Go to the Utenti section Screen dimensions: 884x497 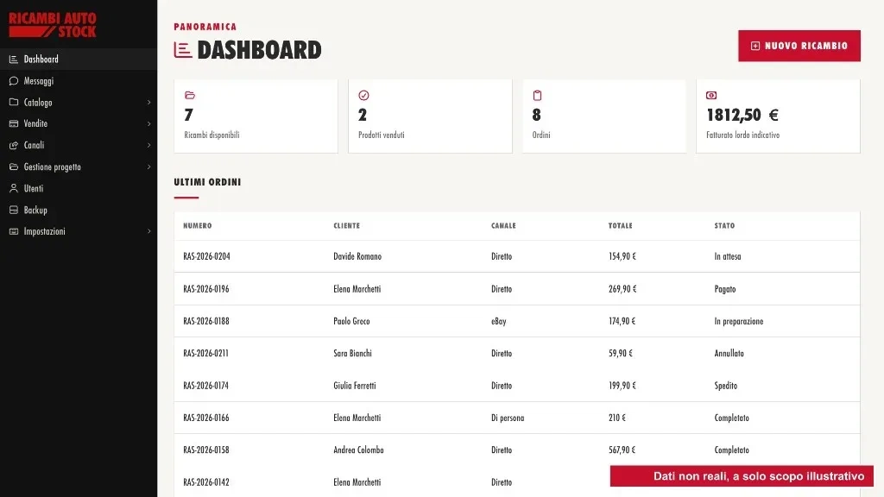pos(79,188)
